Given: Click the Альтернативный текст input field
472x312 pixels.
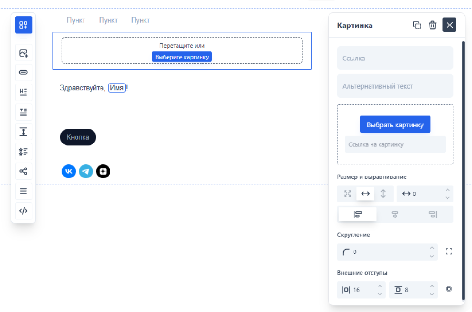Looking at the screenshot, I should [395, 86].
